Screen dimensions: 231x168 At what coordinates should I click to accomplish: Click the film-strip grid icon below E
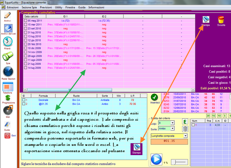pyautogui.click(x=185, y=129)
